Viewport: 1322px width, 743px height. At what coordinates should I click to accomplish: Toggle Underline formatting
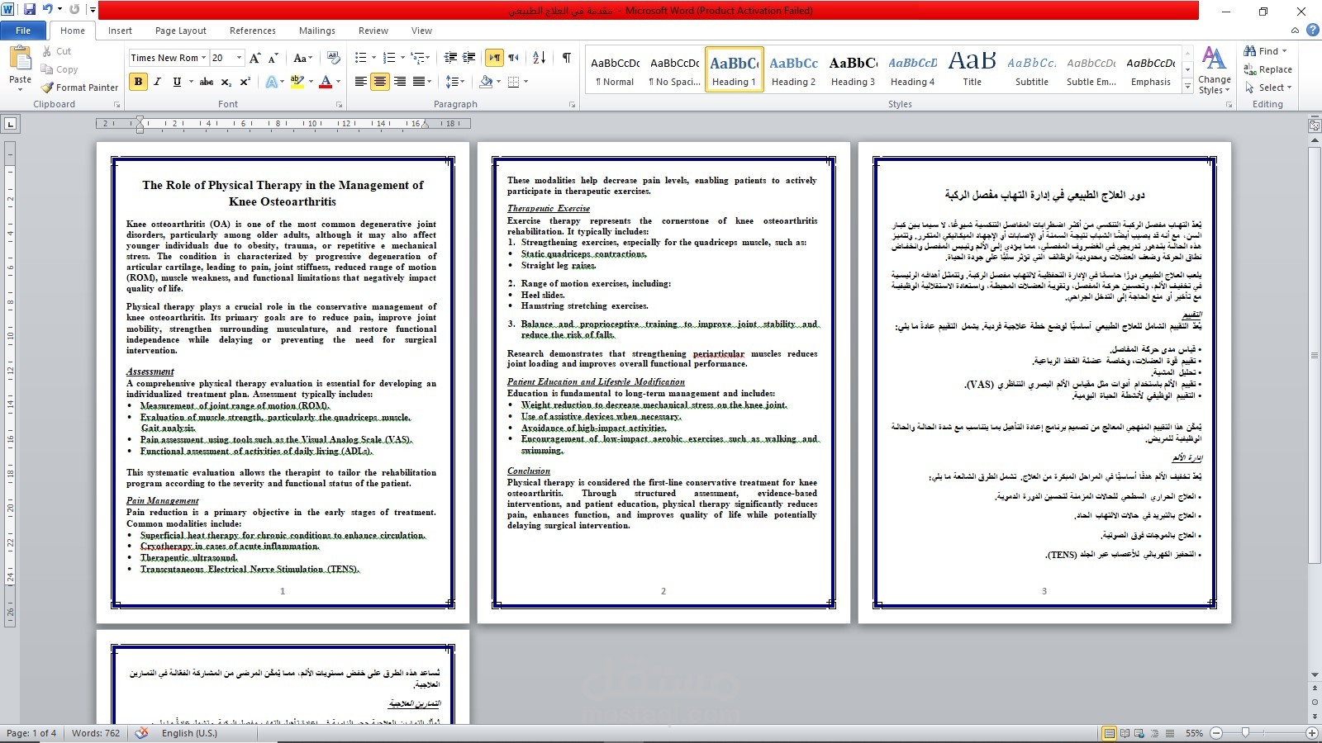point(176,82)
